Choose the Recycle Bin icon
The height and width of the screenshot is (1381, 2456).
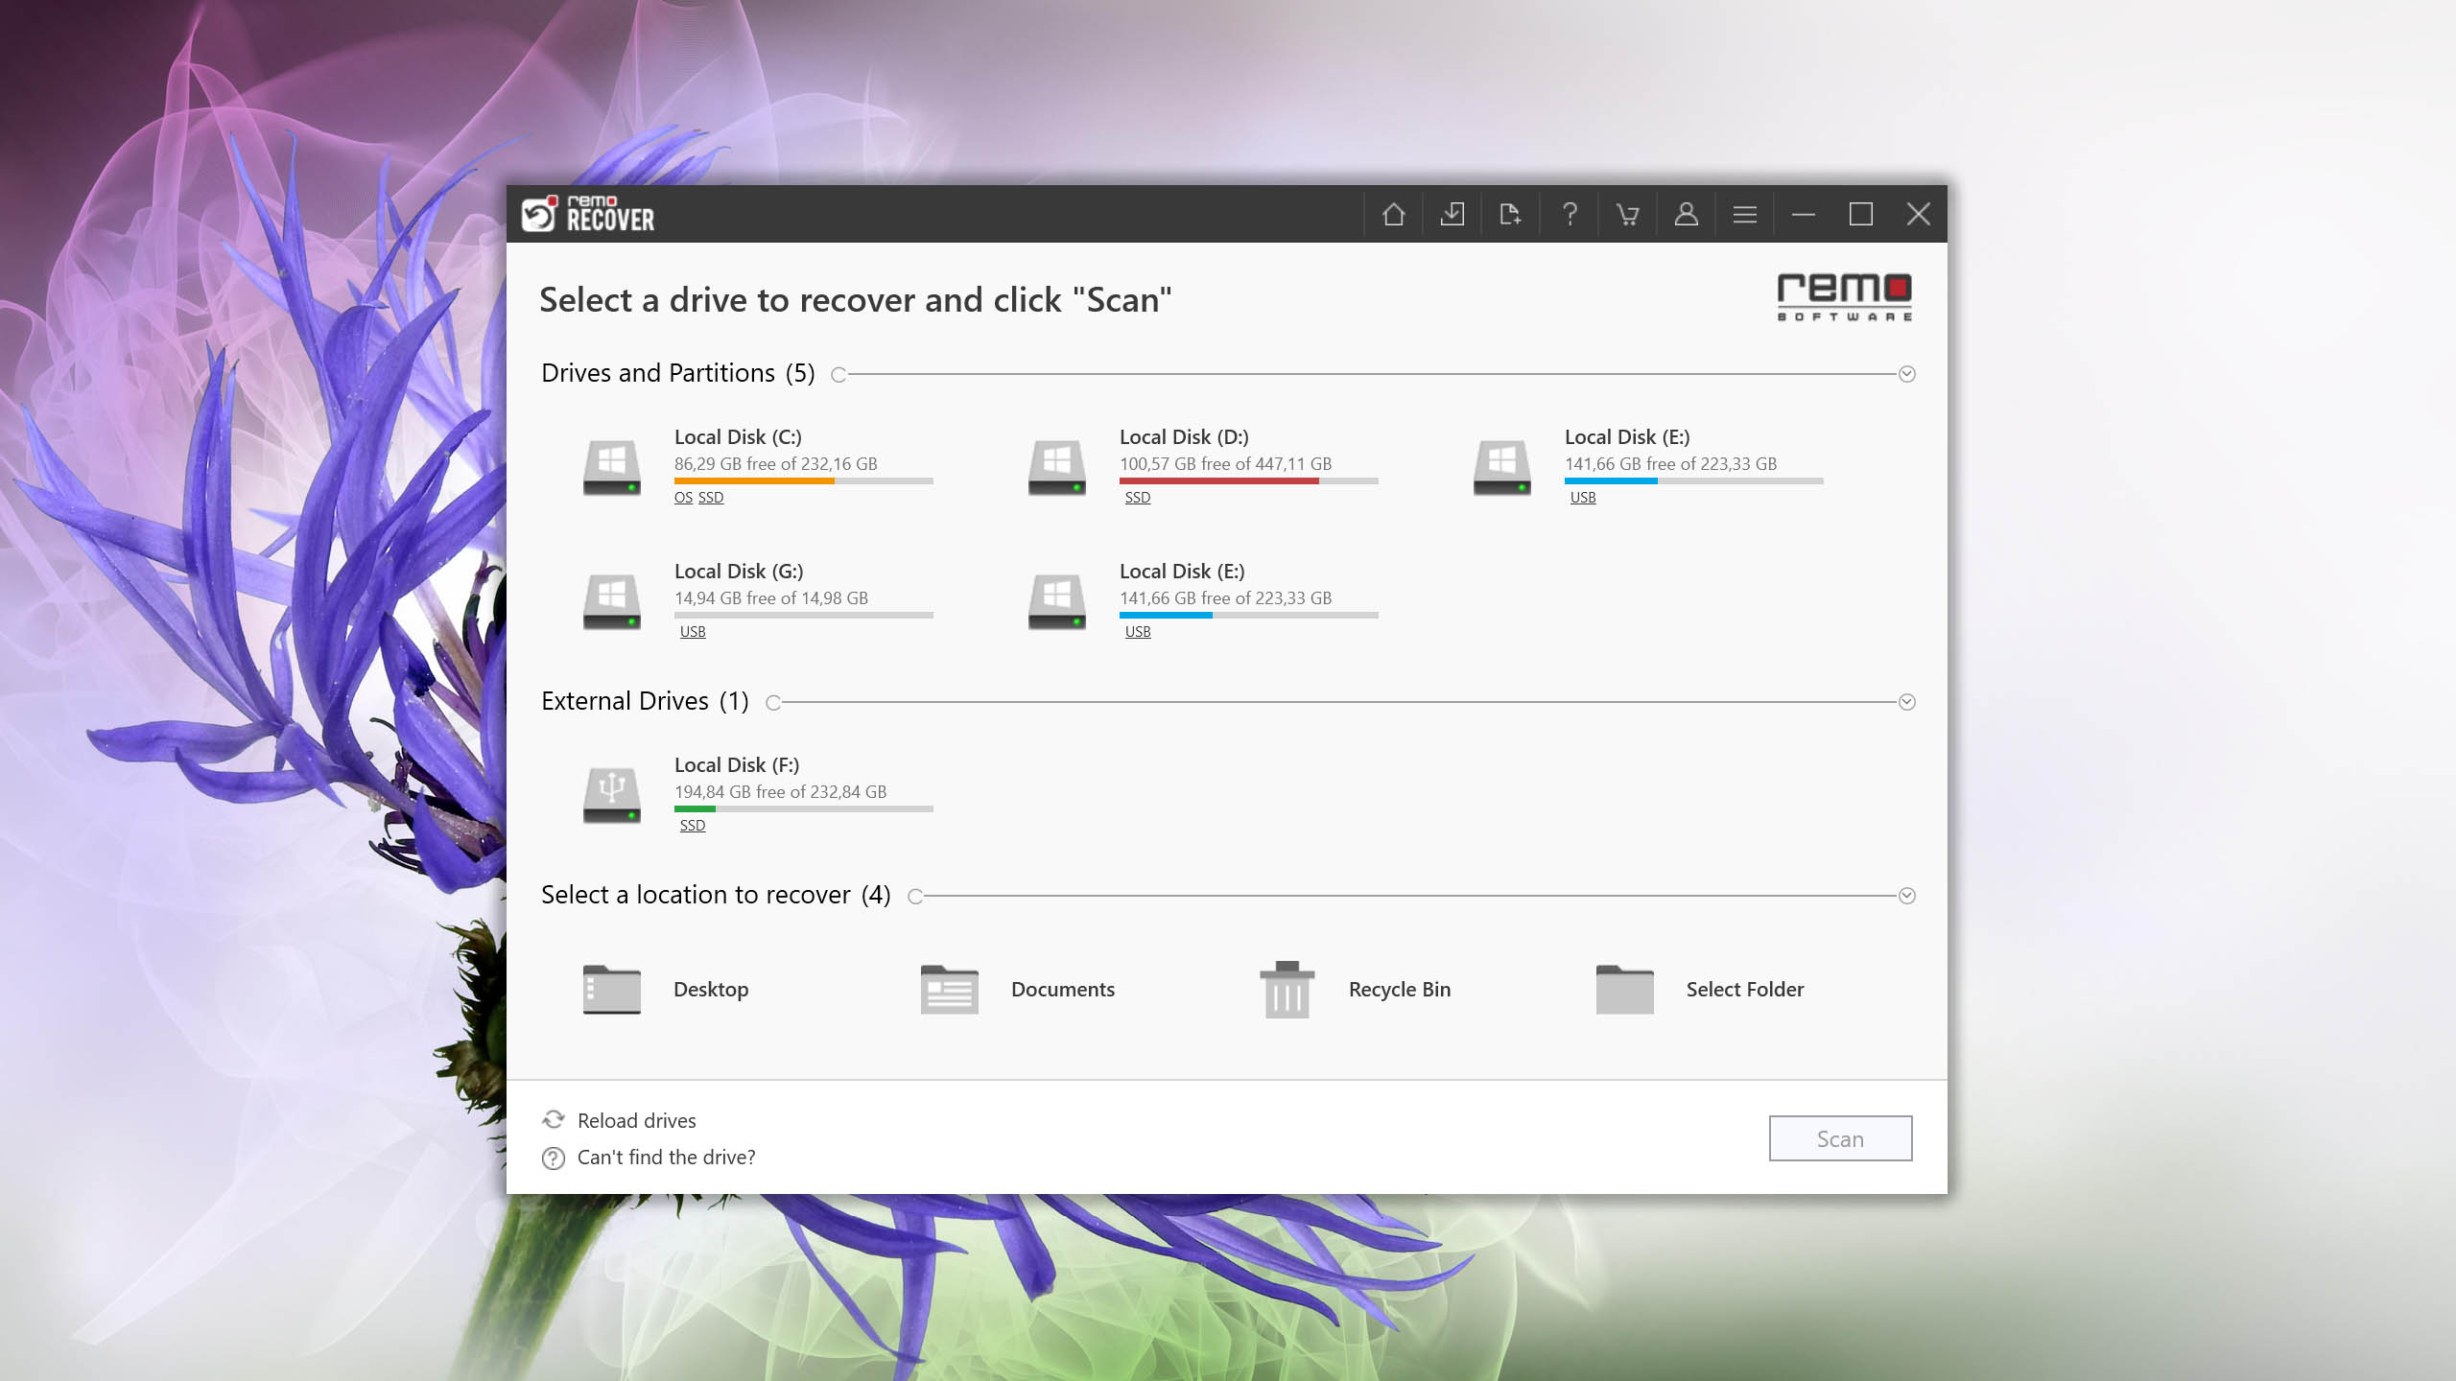[x=1287, y=989]
